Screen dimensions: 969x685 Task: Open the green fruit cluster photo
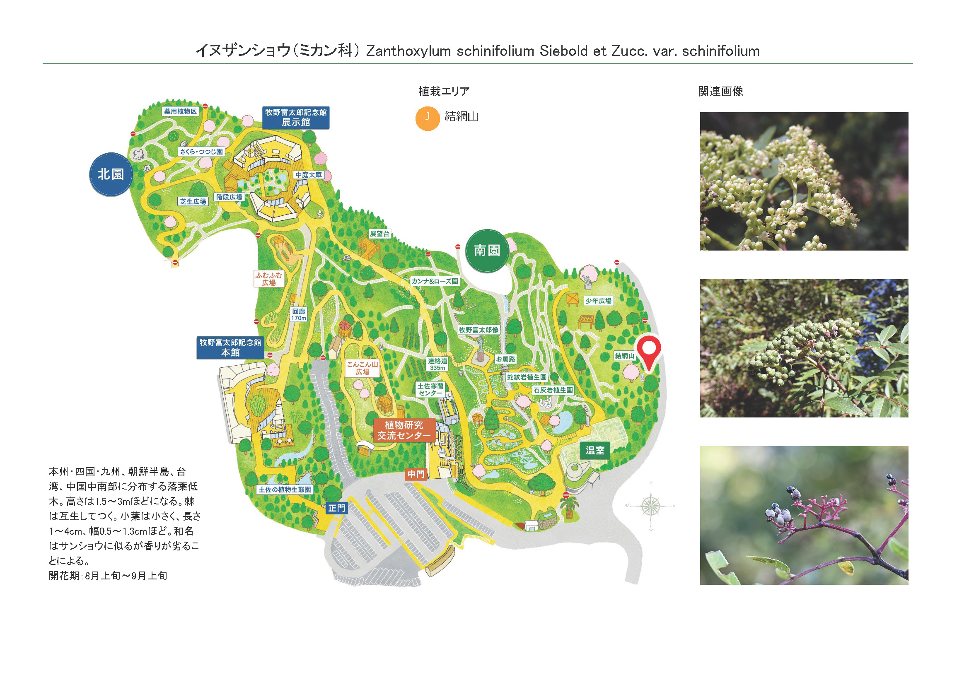(804, 348)
